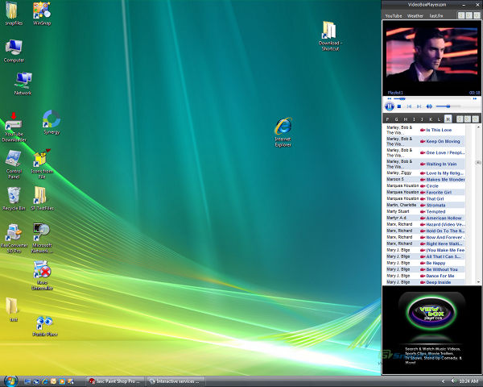Image resolution: width=483 pixels, height=387 pixels.
Task: Select the Icons from File desktop icon
Action: pyautogui.click(x=42, y=164)
